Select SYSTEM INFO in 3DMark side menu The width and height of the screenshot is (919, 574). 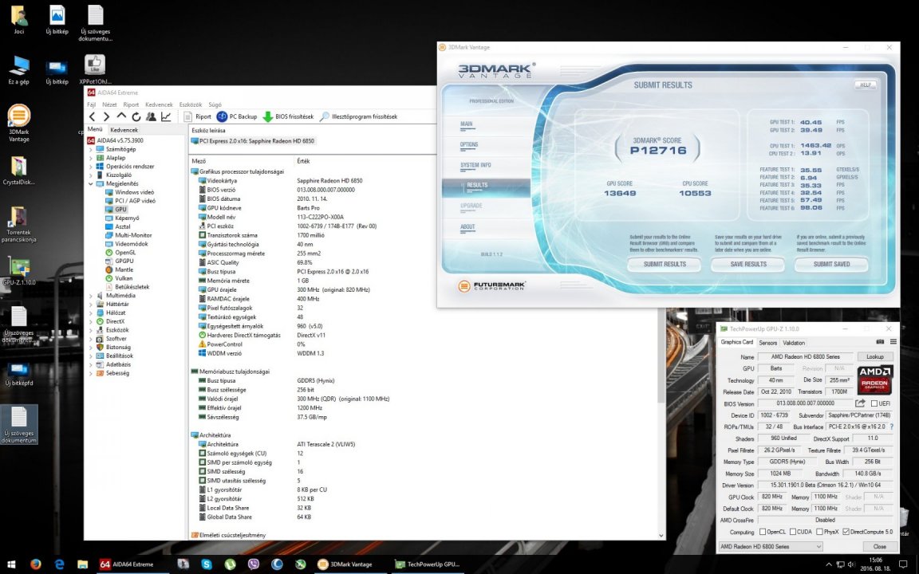pyautogui.click(x=475, y=165)
